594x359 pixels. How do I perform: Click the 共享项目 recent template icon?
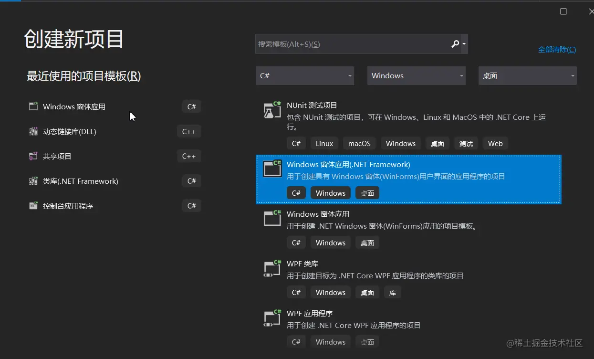pos(33,156)
